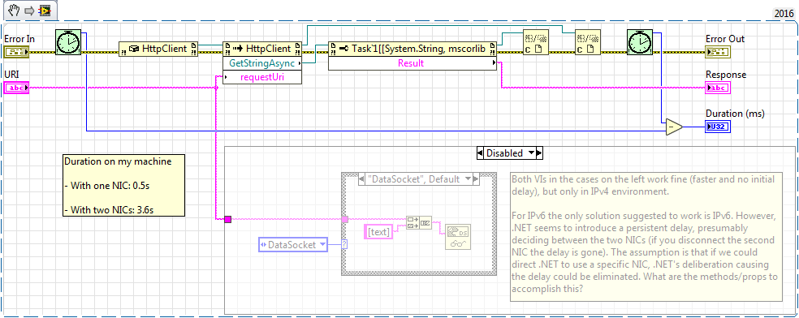Screen dimensions: 799x318
Task: Click the Format Into String node
Action: [x=418, y=223]
